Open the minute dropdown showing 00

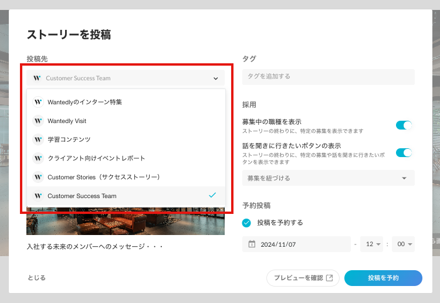403,244
